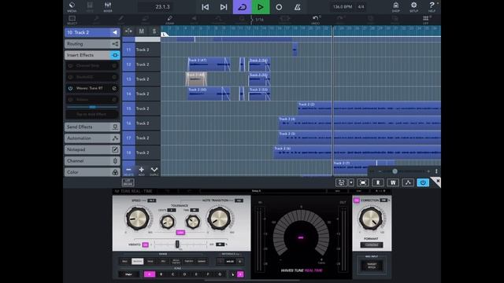This screenshot has width=504, height=283.
Task: Expand the Notepad section
Action: [x=92, y=149]
